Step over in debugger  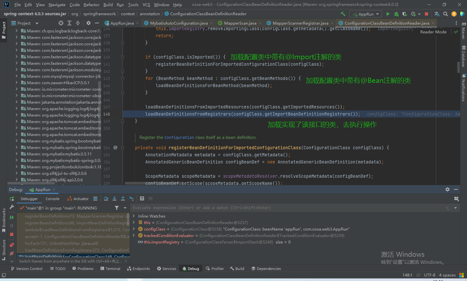106,198
